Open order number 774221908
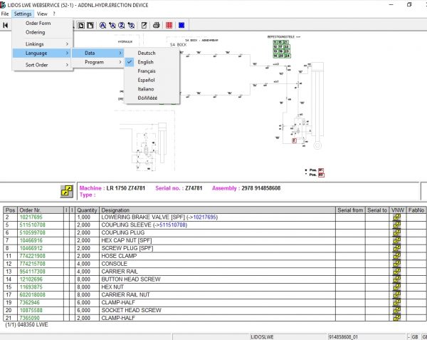 click(33, 256)
